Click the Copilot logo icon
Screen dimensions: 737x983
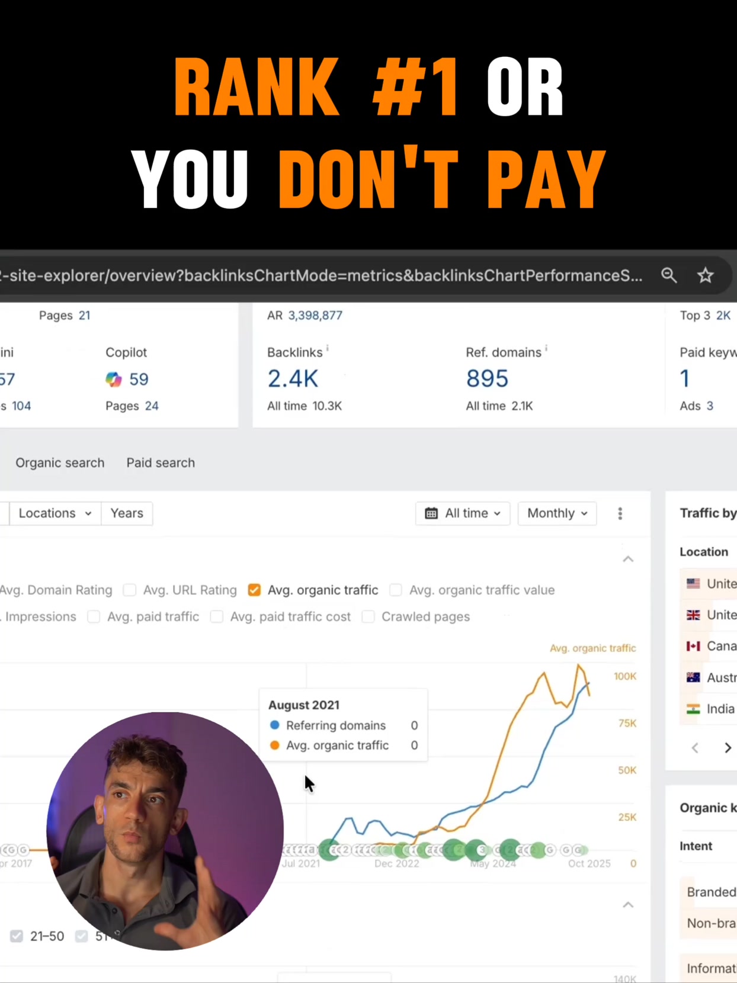pyautogui.click(x=114, y=379)
